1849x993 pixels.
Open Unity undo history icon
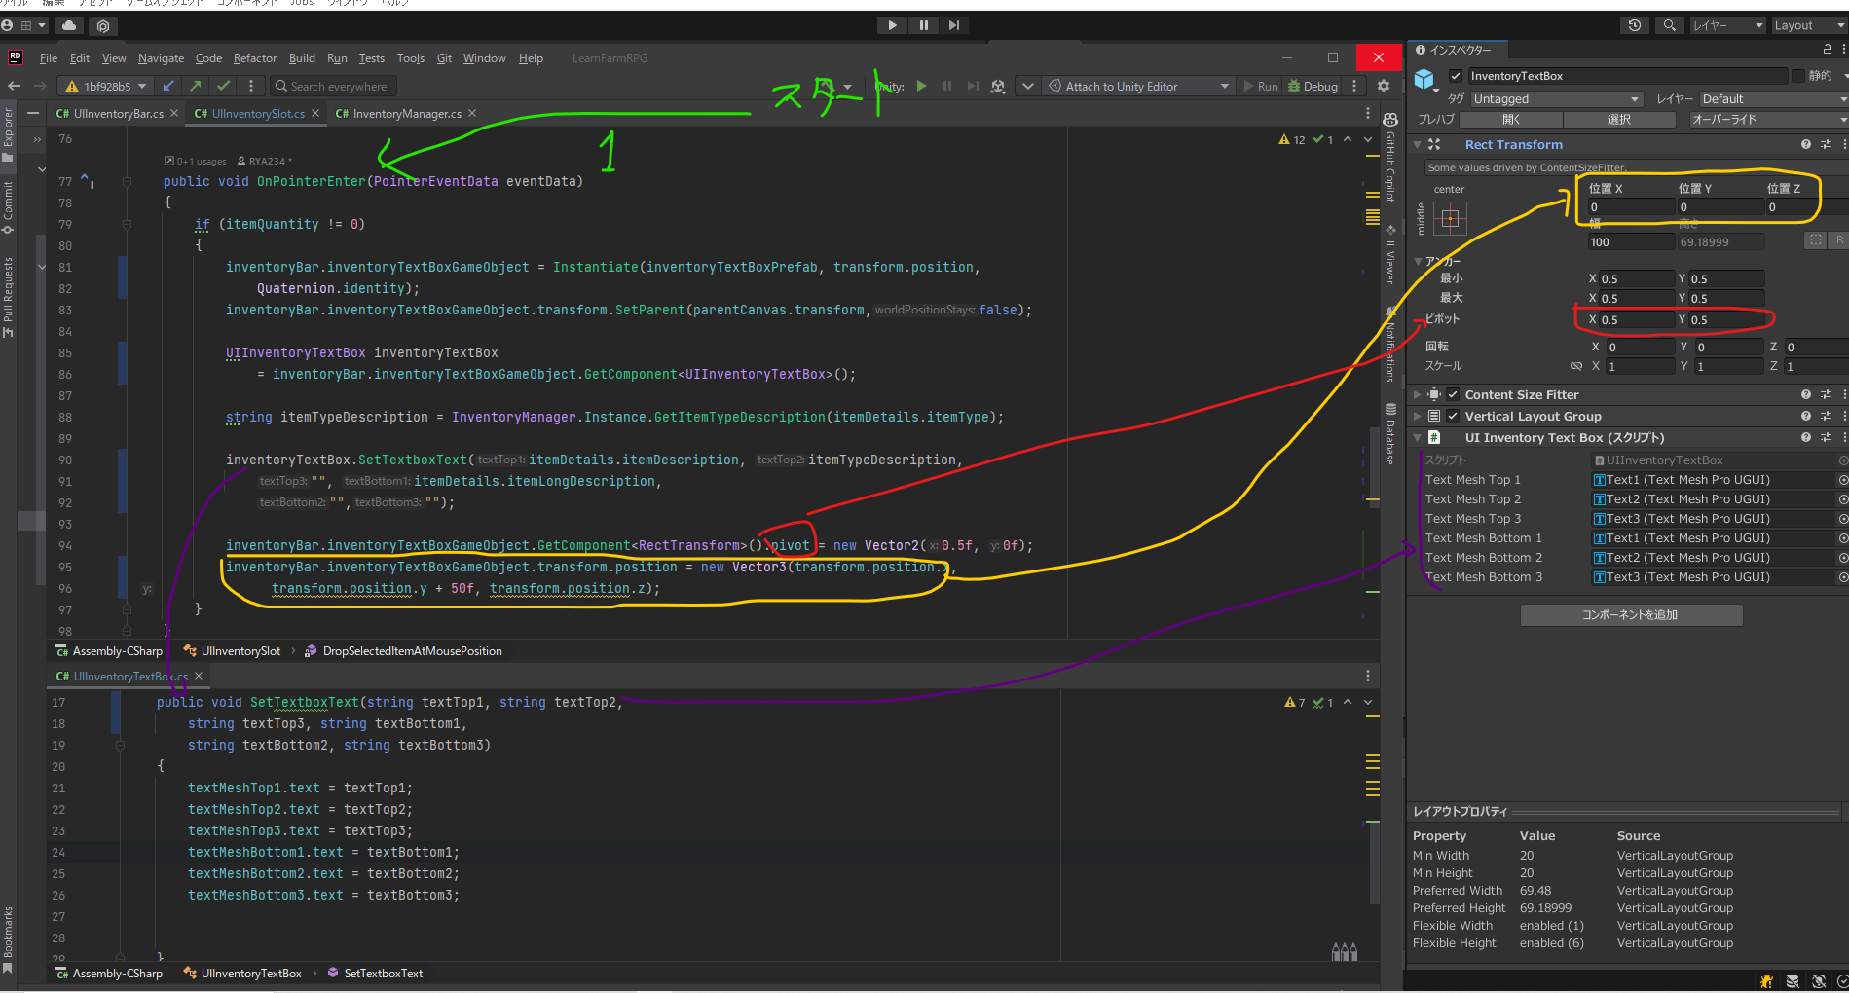[x=1635, y=25]
